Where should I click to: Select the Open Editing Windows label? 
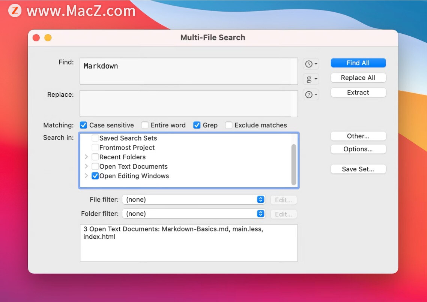(134, 176)
